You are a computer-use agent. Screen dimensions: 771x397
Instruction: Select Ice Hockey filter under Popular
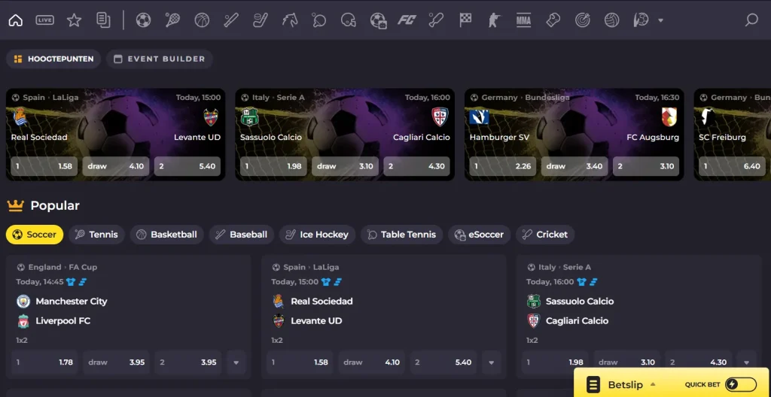click(317, 235)
